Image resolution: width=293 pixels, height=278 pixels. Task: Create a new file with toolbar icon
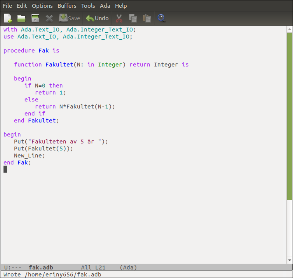tap(8, 18)
